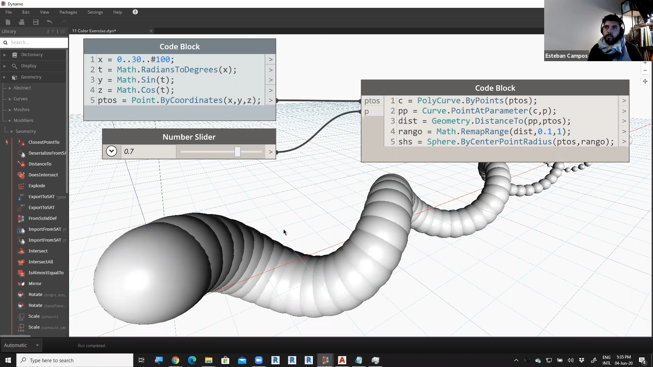Click the zoom out minus icon
The width and height of the screenshot is (653, 367).
click(645, 70)
